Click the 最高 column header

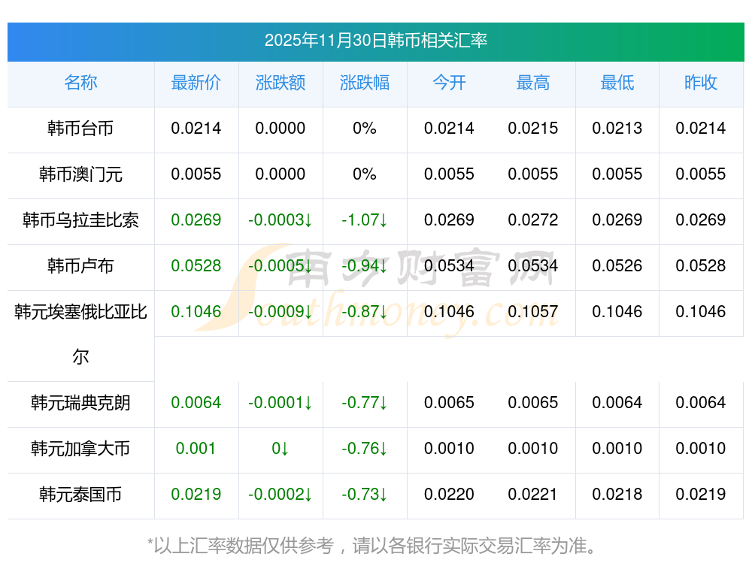[x=533, y=83]
